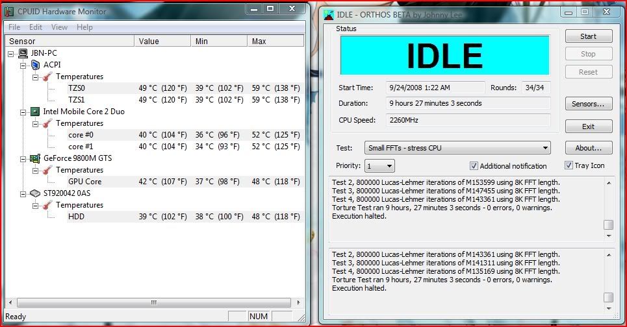The height and width of the screenshot is (327, 627).
Task: Click thermometer icon under ST920042 0AS
Action: tap(47, 205)
